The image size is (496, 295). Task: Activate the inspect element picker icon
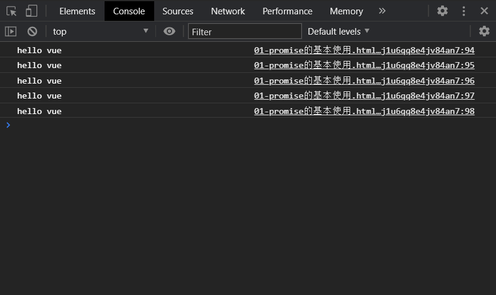[x=11, y=11]
